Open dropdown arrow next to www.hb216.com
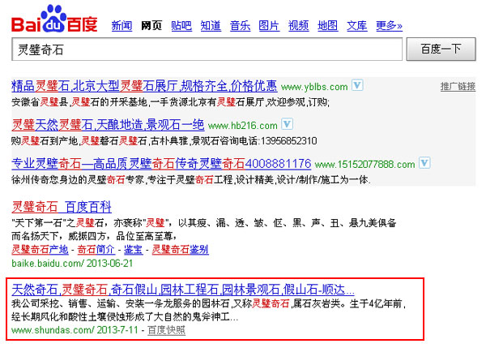The height and width of the screenshot is (348, 486). click(x=287, y=124)
